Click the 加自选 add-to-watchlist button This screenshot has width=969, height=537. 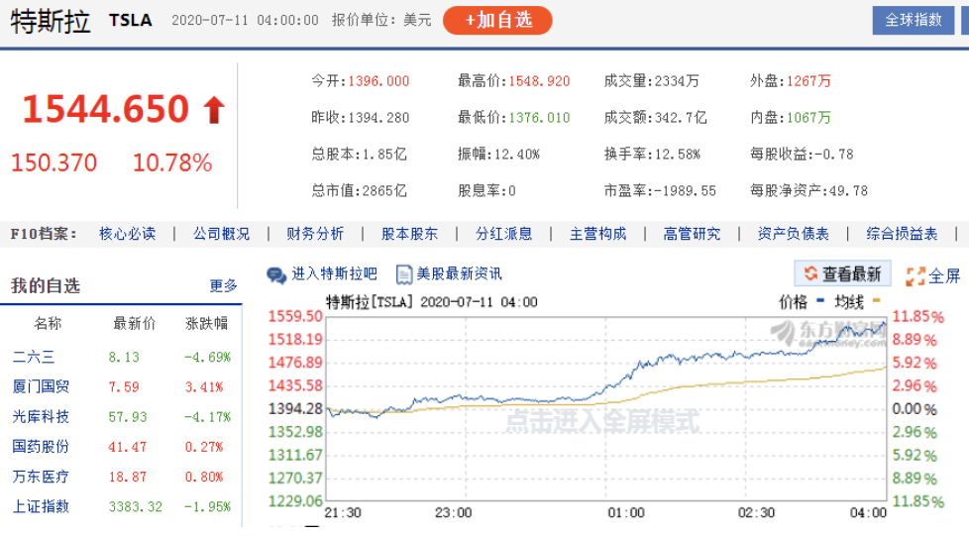(497, 21)
